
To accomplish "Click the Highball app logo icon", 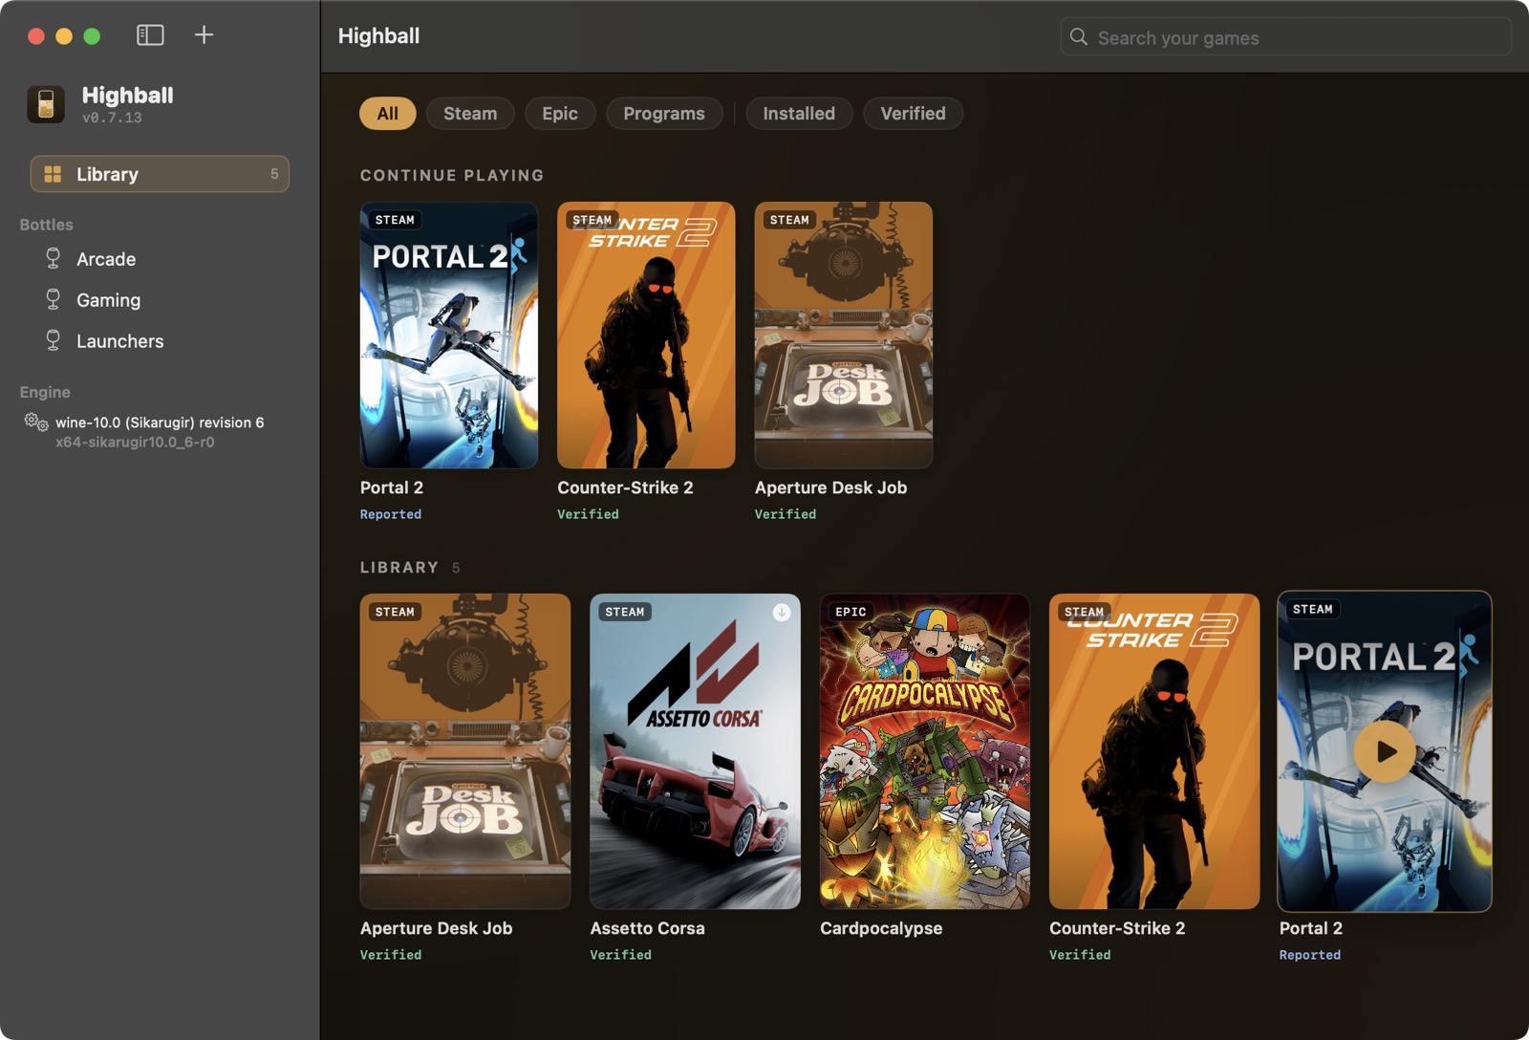I will [46, 104].
